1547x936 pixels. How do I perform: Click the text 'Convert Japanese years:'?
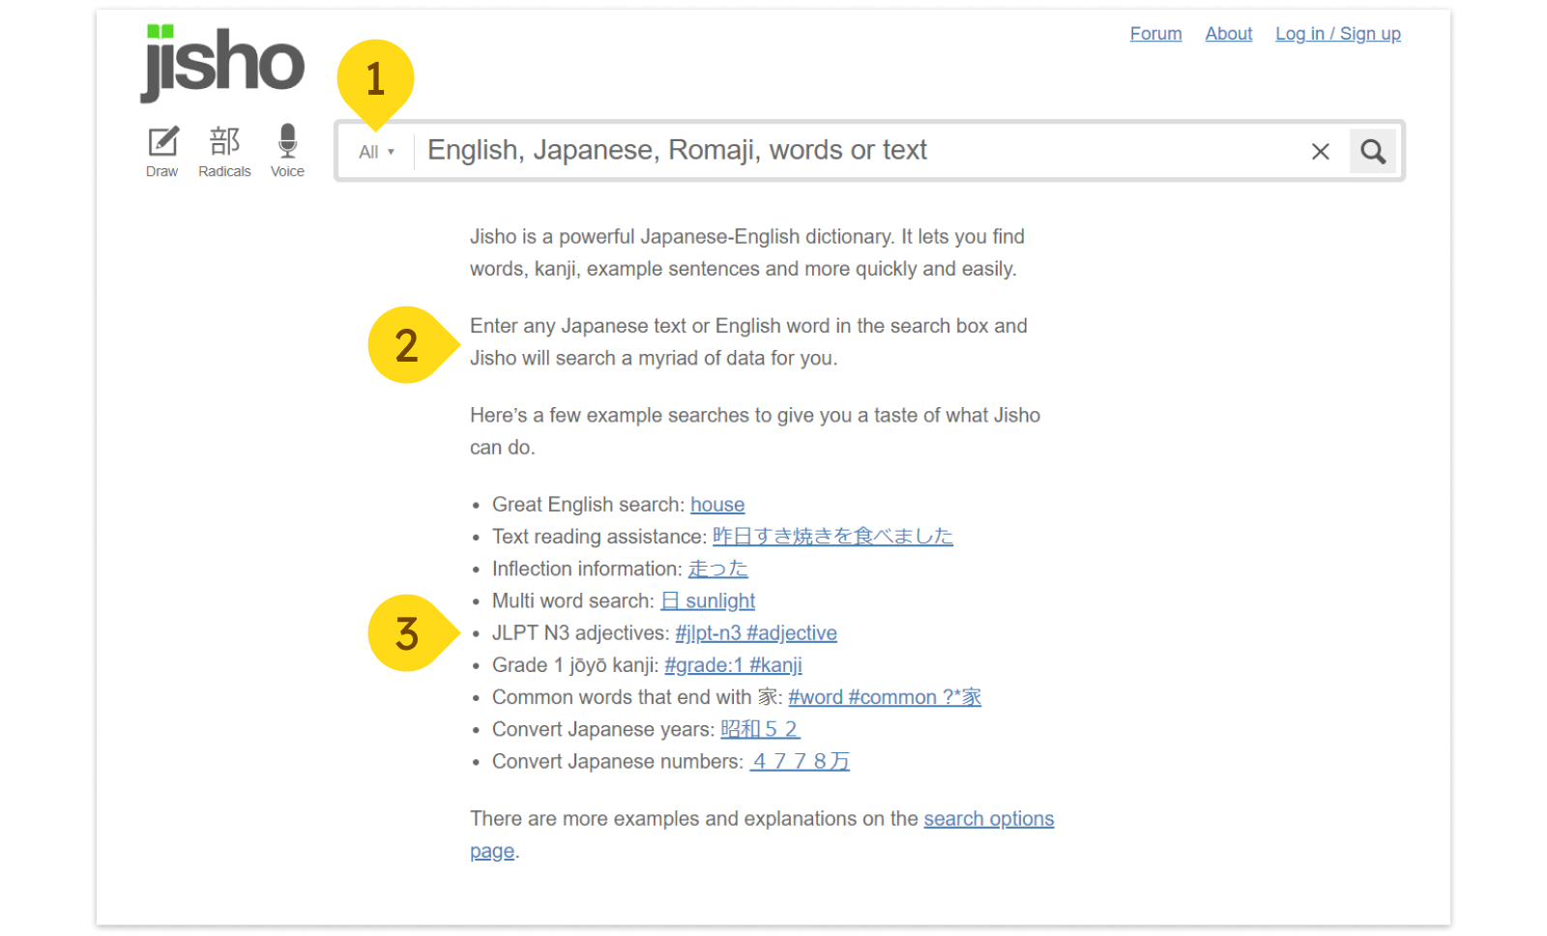pos(603,729)
